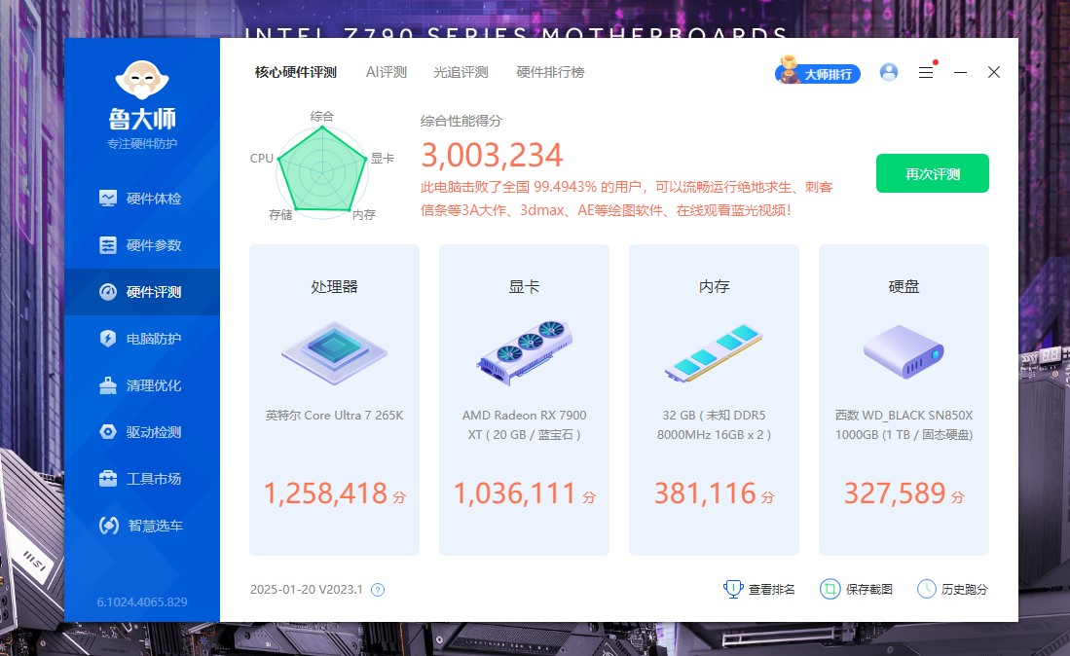Click the AMD Radeon RX 7900 XT text
1070x656 pixels.
(x=524, y=424)
